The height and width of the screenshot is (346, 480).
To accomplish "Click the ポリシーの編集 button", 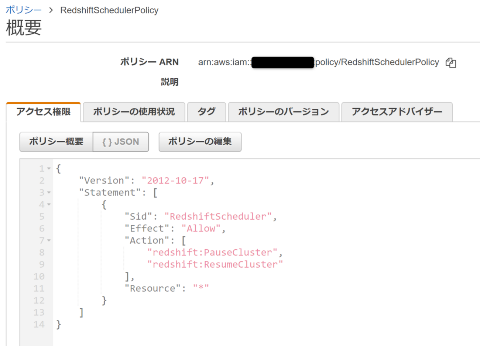I will click(200, 142).
